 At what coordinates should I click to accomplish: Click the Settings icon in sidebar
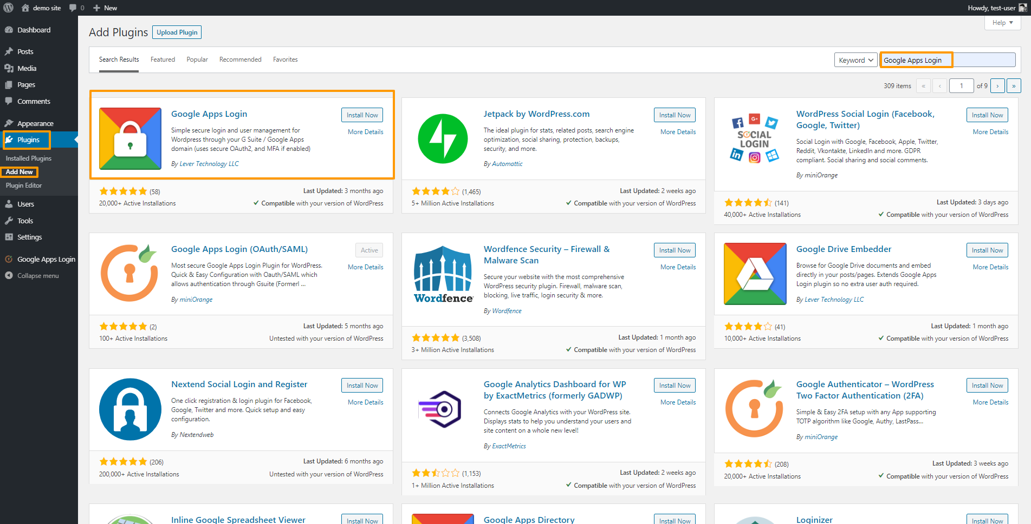click(x=9, y=237)
